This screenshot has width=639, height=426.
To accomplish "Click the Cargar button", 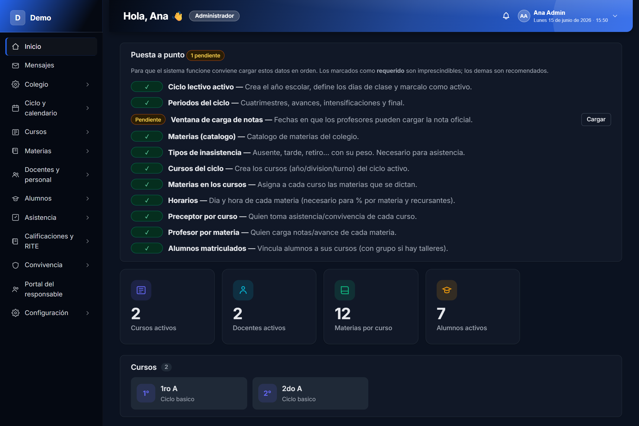I will click(596, 120).
